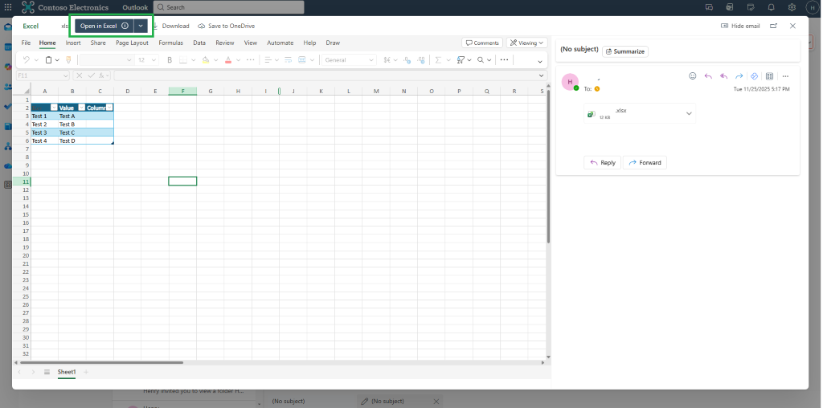823x408 pixels.
Task: Open the Settings gear in Outlook header
Action: 792,7
